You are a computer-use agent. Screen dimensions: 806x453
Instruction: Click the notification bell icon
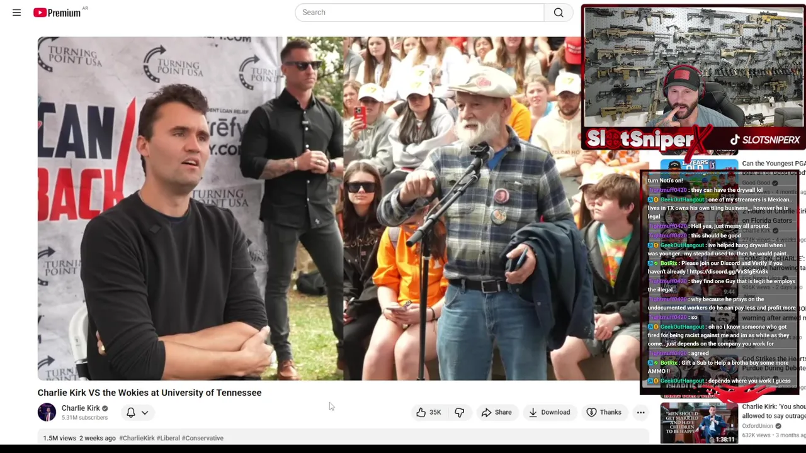point(131,412)
